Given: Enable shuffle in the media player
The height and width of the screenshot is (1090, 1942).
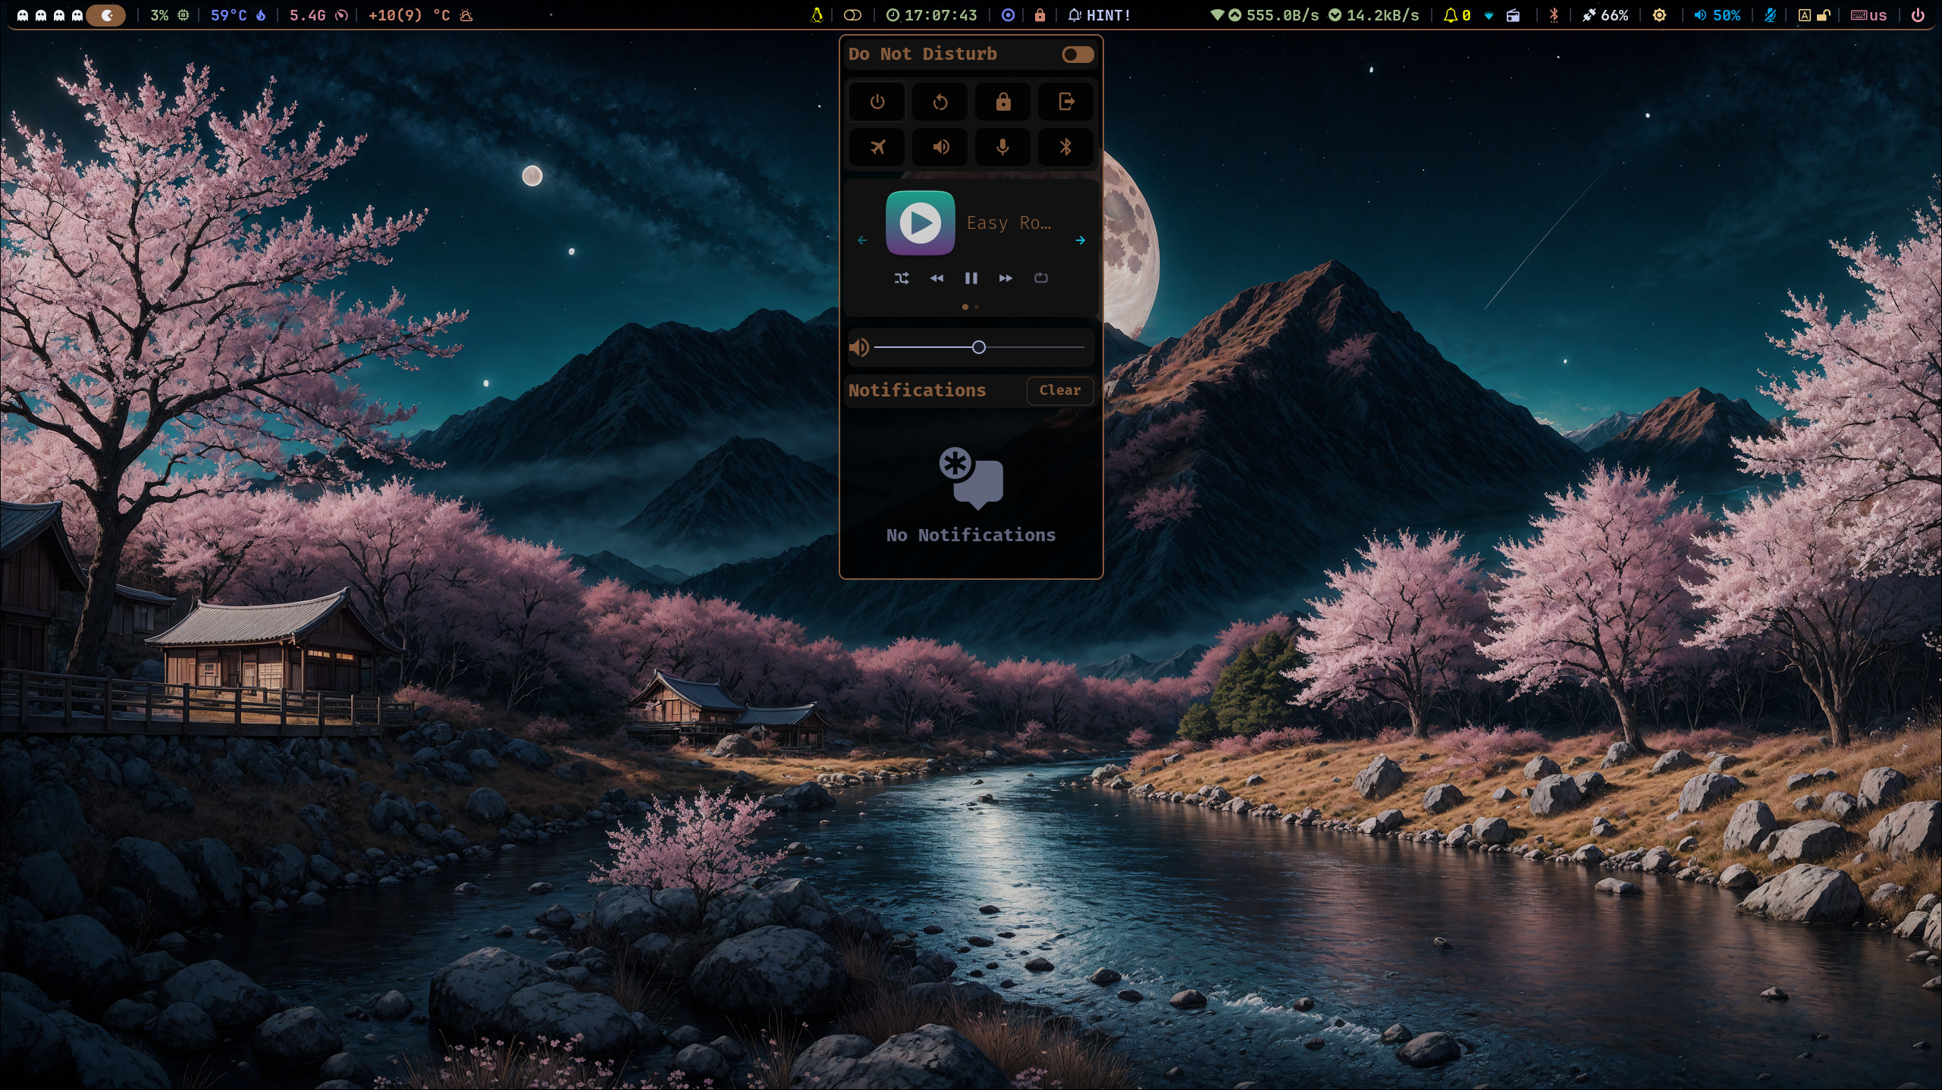Looking at the screenshot, I should pyautogui.click(x=901, y=278).
